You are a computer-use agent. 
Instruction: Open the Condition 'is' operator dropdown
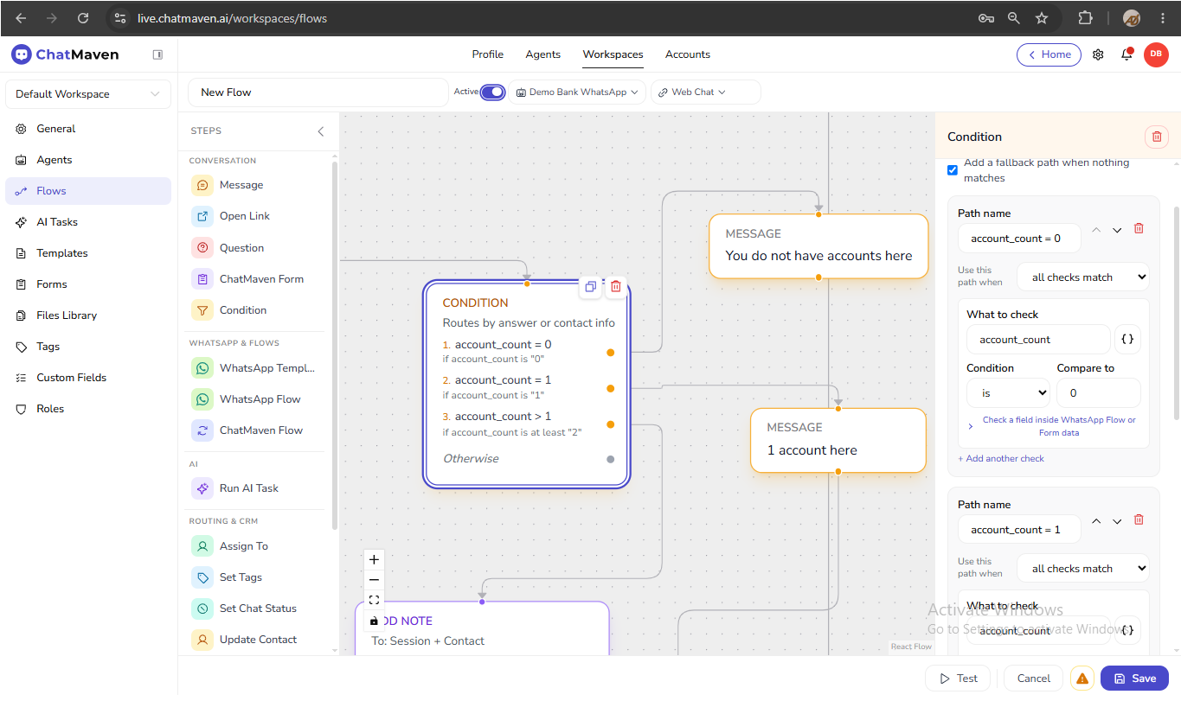coord(1008,392)
